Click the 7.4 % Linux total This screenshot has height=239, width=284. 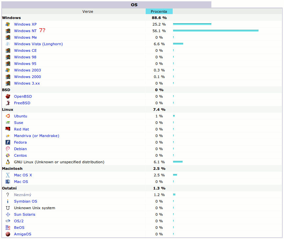[x=159, y=110]
